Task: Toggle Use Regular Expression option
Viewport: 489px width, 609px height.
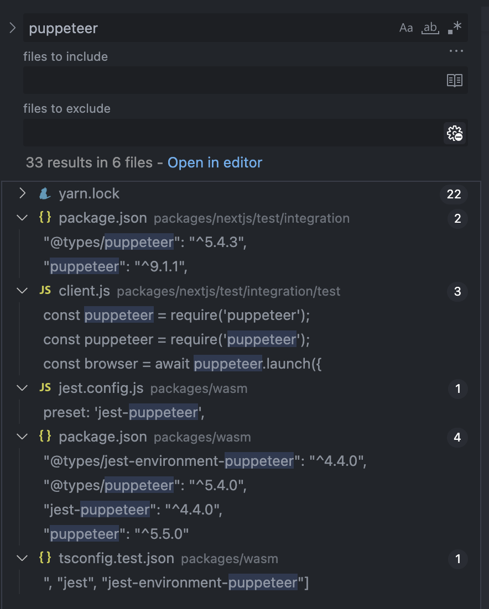Action: pyautogui.click(x=454, y=28)
